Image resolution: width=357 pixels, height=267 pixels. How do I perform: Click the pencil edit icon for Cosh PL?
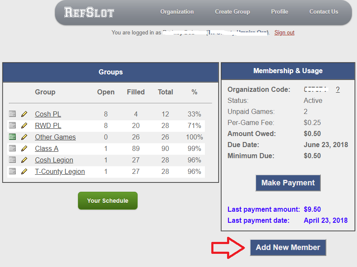pos(24,114)
